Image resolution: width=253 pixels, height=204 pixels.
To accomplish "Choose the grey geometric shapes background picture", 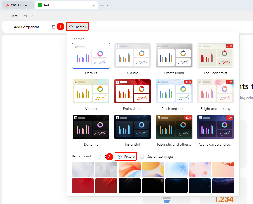I will pyautogui.click(x=106, y=170).
